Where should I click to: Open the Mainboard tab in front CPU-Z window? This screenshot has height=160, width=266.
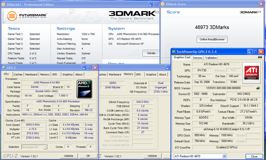click(31, 74)
